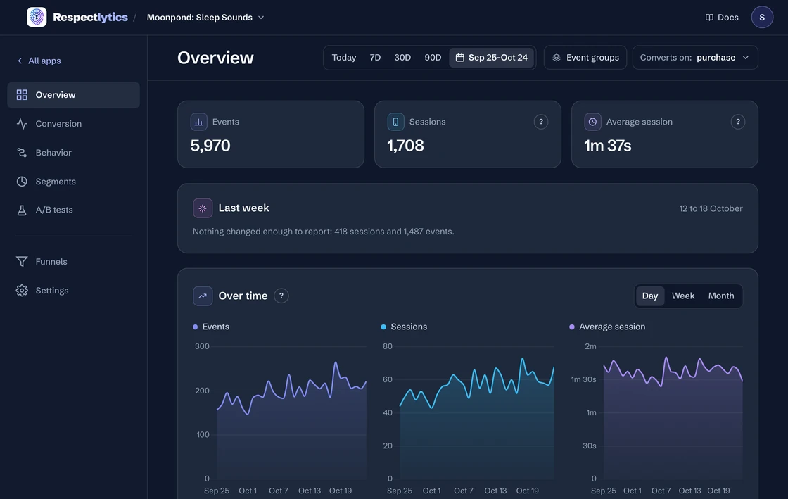Click the 1,708 sessions value

pos(405,146)
